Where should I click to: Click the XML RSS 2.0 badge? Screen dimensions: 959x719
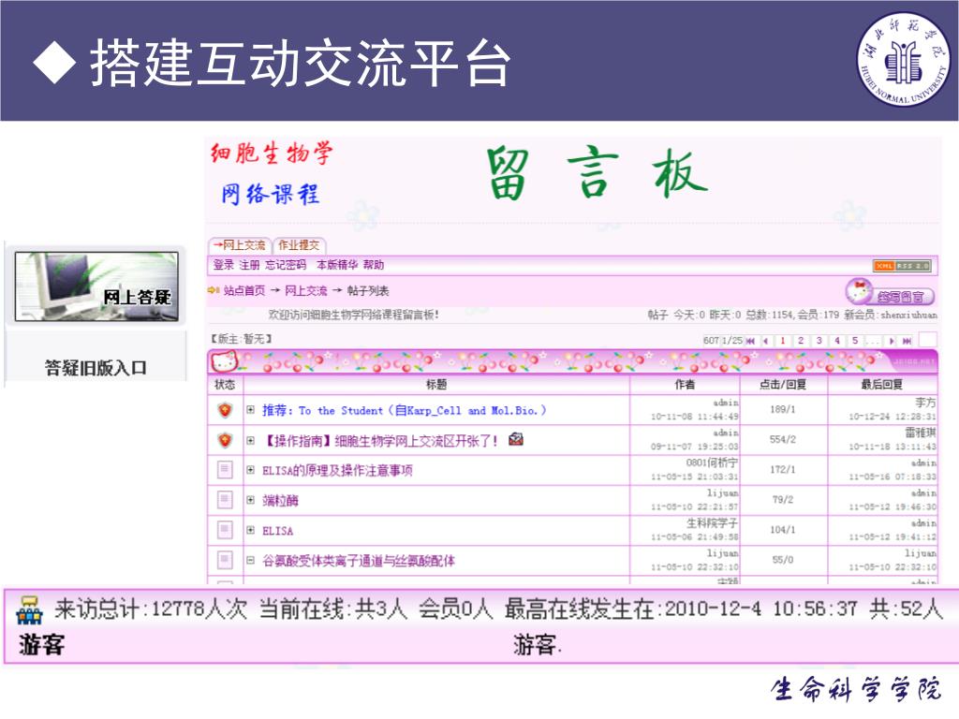902,266
